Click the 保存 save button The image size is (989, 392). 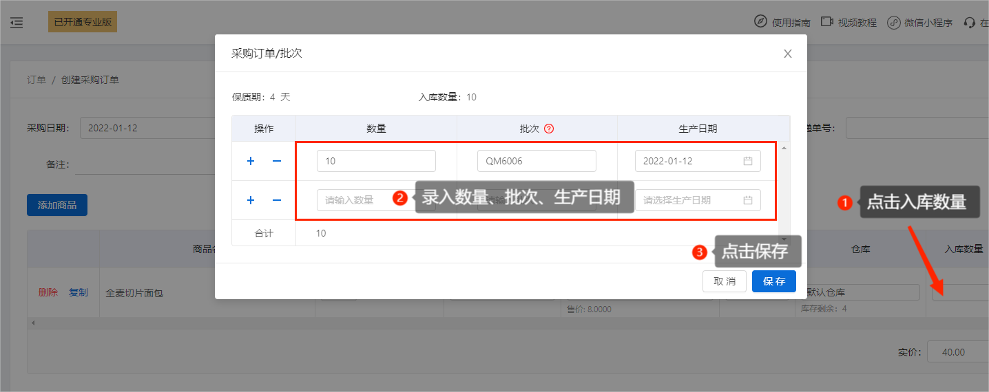pos(774,281)
